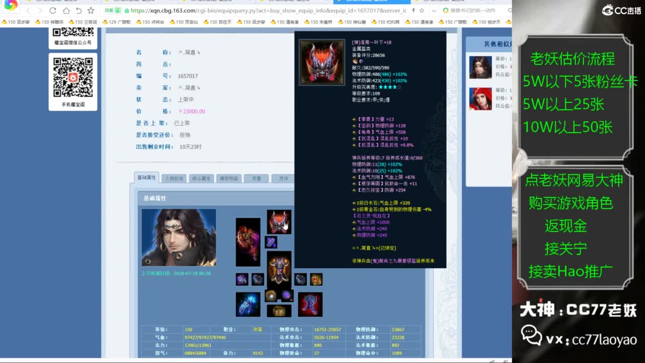645x363 pixels.
Task: Inspect the golden belt icon at bottom
Action: click(x=279, y=311)
